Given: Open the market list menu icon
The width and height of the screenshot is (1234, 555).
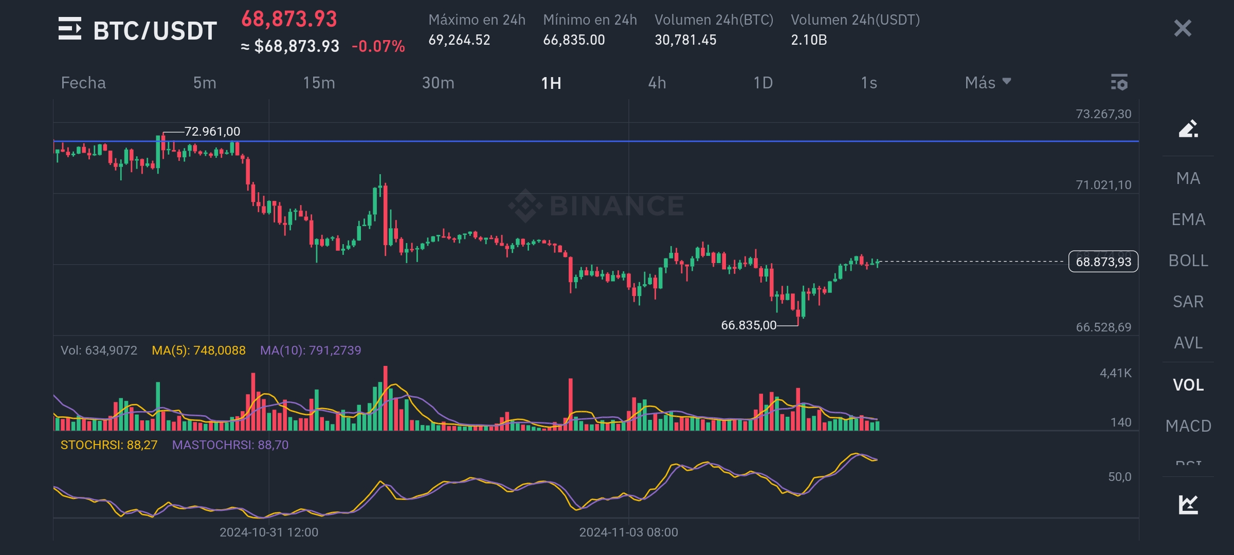Looking at the screenshot, I should tap(70, 28).
